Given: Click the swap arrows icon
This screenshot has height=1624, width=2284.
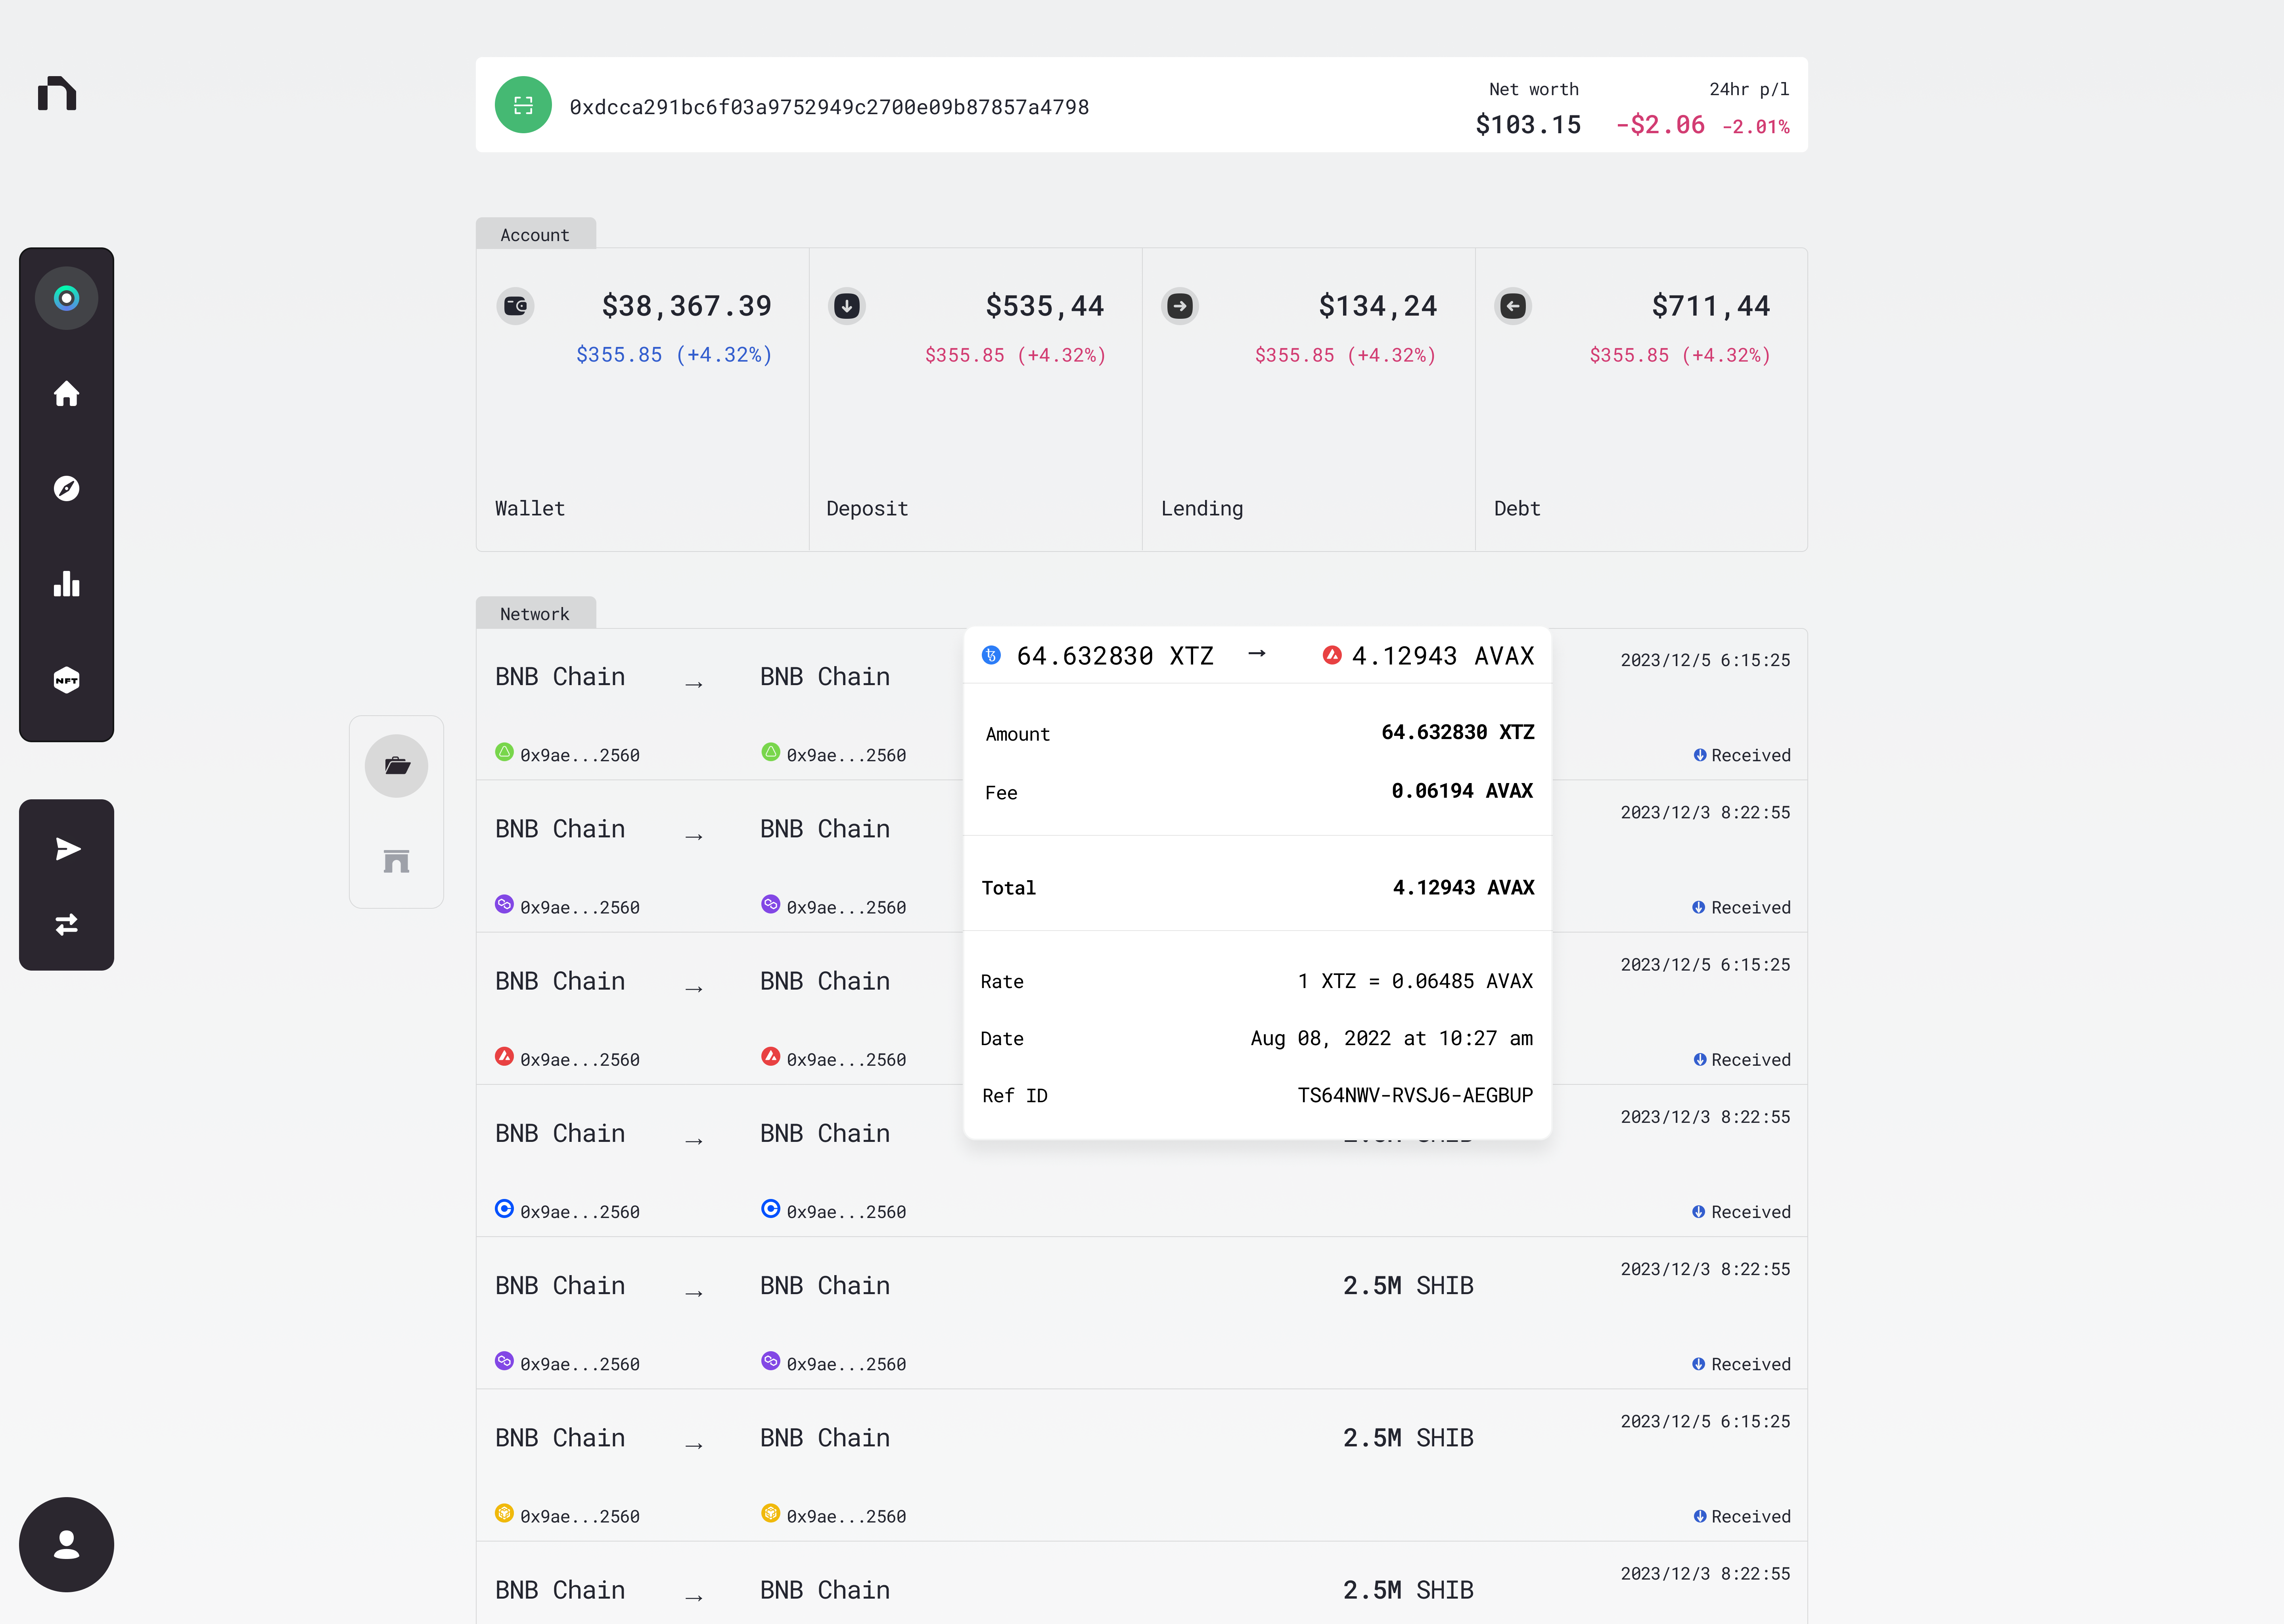Looking at the screenshot, I should click(66, 924).
